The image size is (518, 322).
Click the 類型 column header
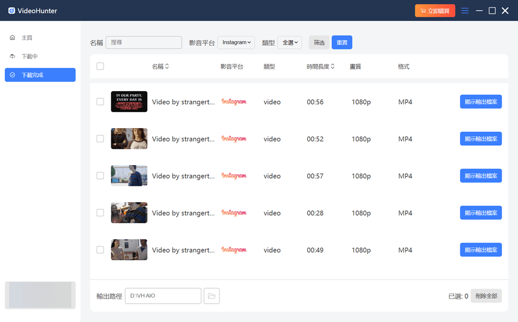269,66
